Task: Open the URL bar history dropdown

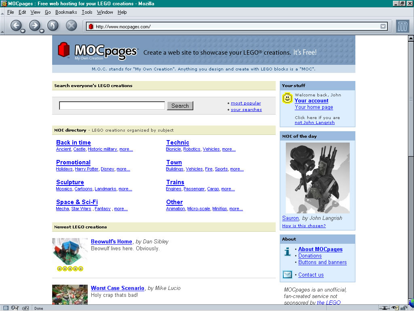Action: coord(383,26)
